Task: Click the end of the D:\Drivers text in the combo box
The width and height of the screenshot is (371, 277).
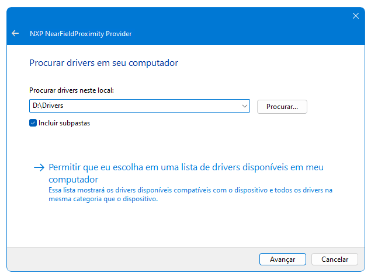Action: point(63,106)
